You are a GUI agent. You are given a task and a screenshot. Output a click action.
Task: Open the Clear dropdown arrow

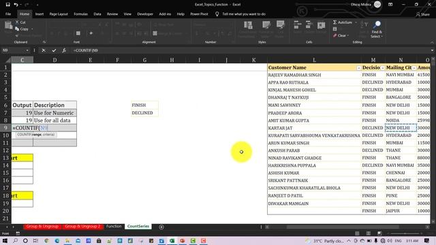[347, 35]
